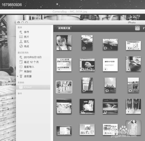Select the face portrait thumbnail
This screenshot has width=145, height=141.
click(x=64, y=43)
